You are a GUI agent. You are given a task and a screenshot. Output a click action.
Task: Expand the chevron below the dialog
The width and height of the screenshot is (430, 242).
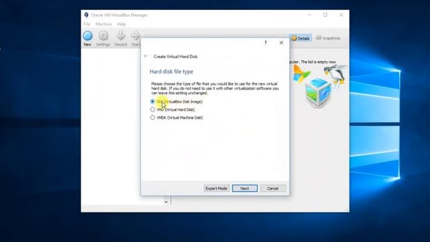166,202
